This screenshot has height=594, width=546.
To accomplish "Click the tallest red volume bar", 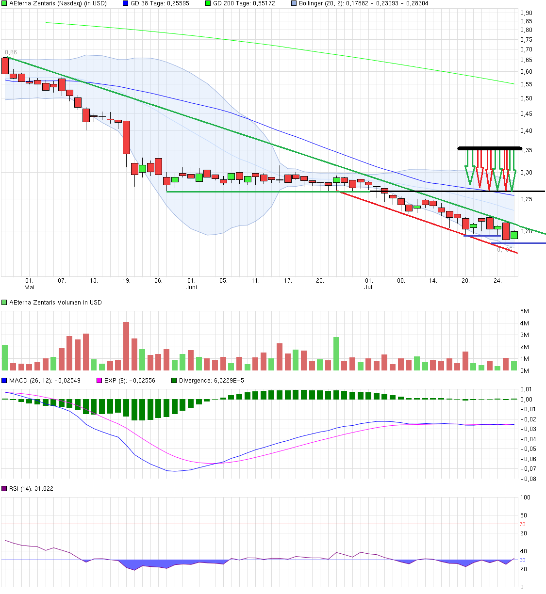I will click(126, 346).
